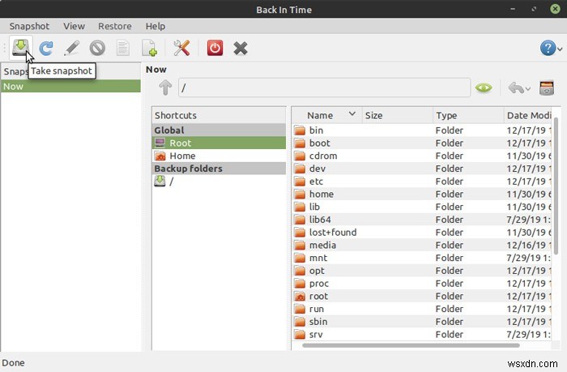
Task: Select the bin folder row
Action: click(422, 130)
